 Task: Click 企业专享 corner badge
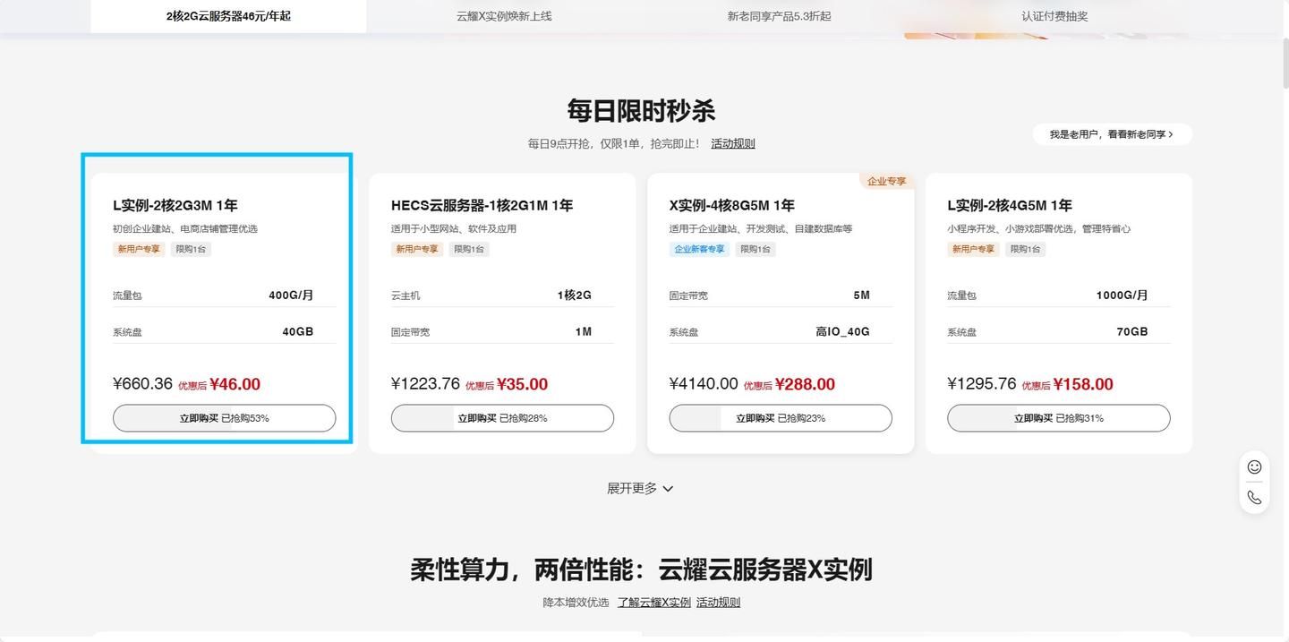[887, 181]
